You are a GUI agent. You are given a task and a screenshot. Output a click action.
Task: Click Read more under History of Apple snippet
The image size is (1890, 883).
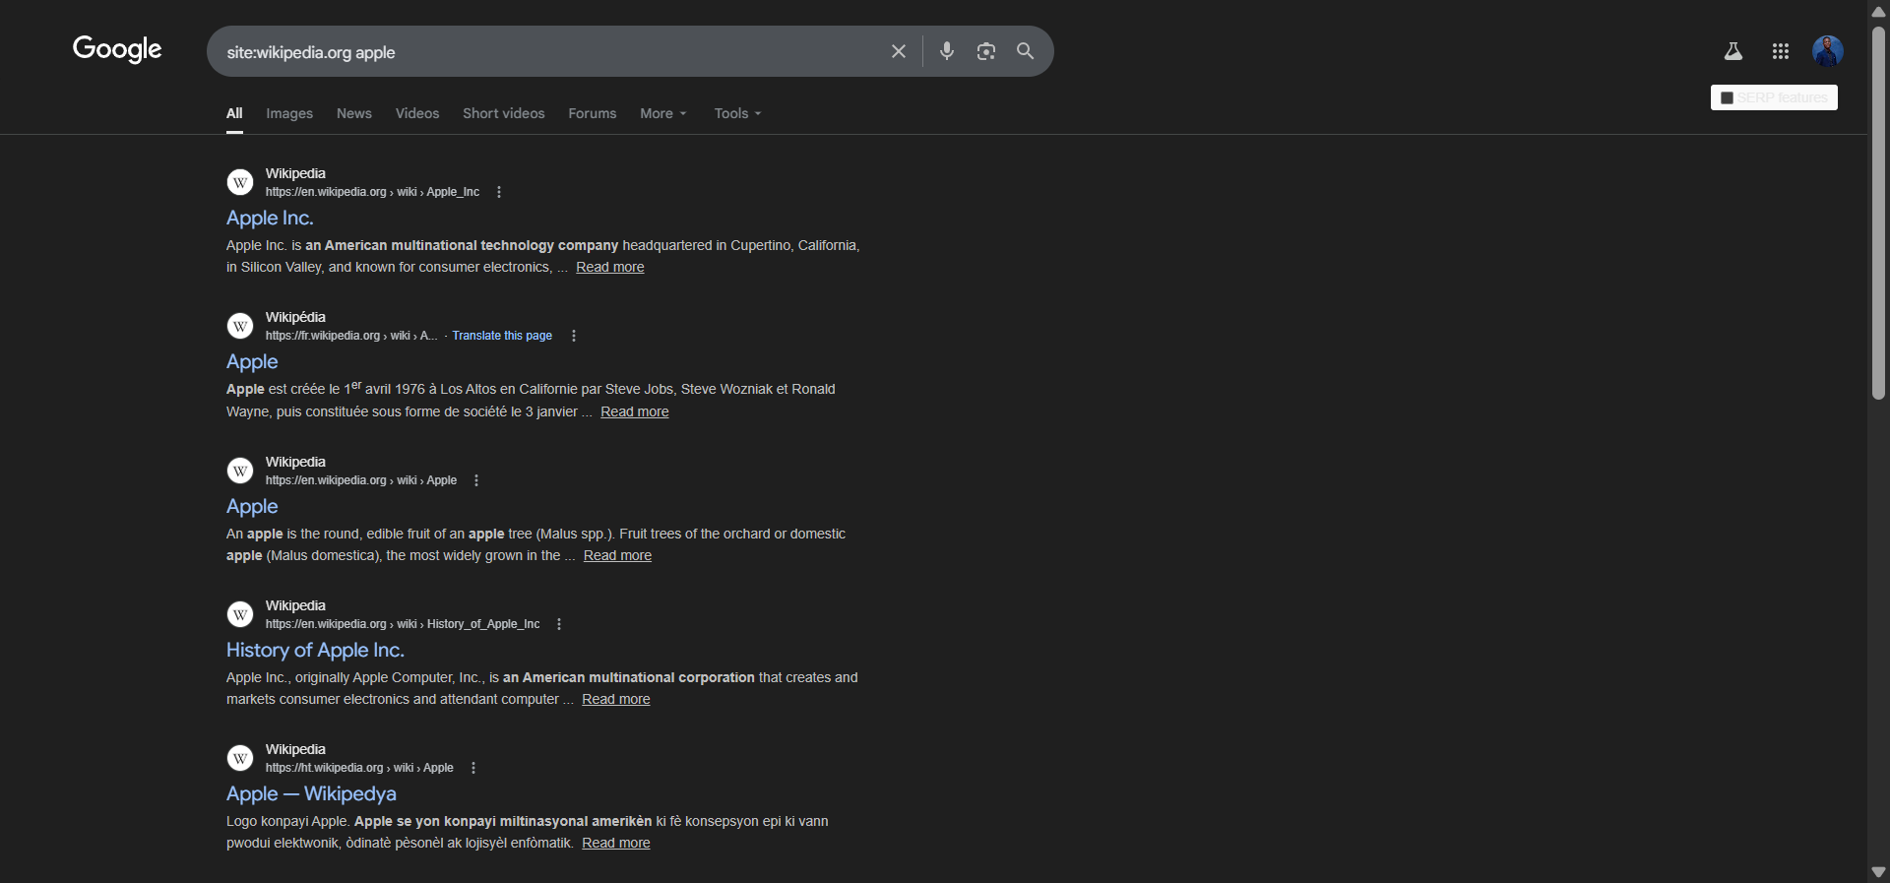(616, 699)
